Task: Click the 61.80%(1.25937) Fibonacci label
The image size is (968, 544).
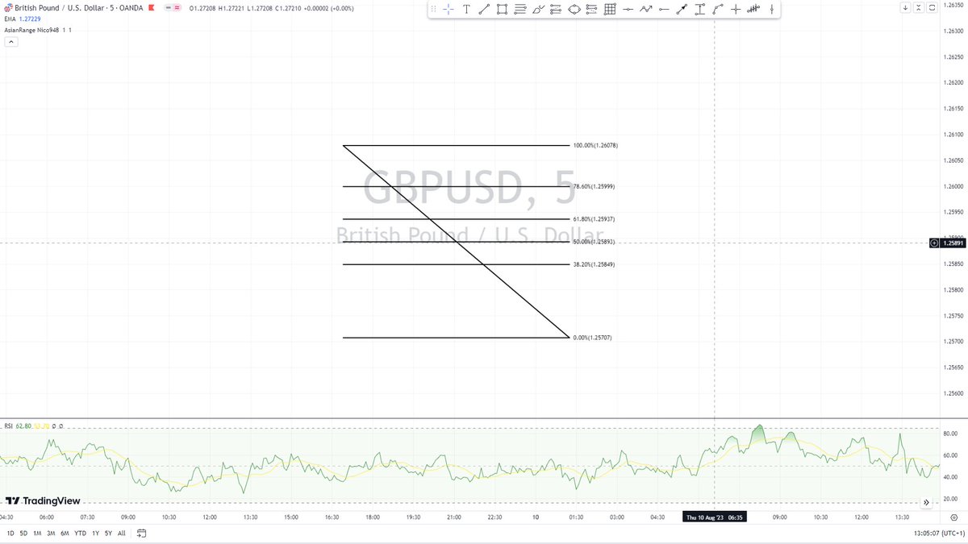Action: (x=595, y=218)
